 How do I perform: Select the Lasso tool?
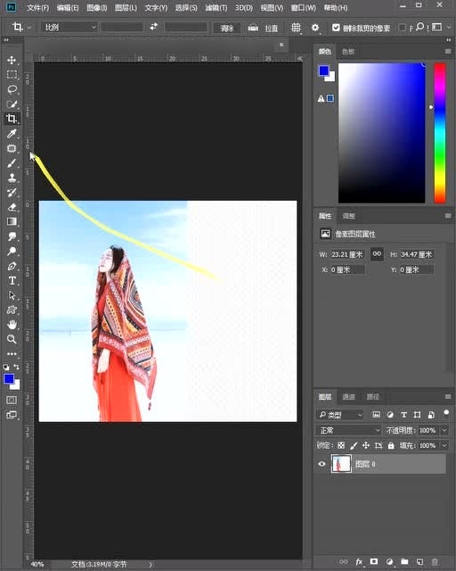tap(12, 89)
